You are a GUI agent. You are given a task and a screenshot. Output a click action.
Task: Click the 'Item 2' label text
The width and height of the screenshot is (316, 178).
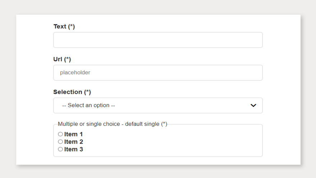pyautogui.click(x=74, y=142)
